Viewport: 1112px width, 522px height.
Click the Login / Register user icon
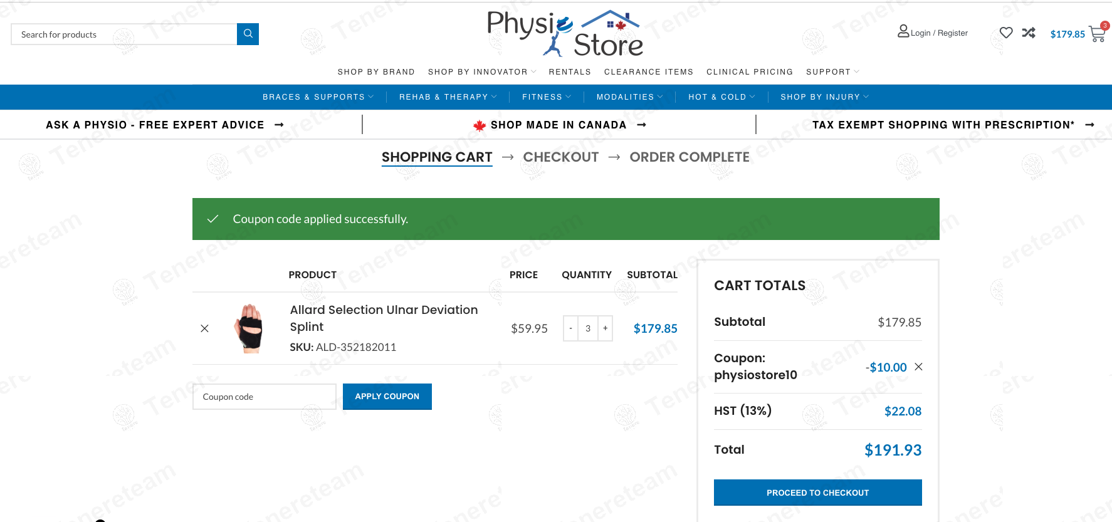tap(903, 31)
